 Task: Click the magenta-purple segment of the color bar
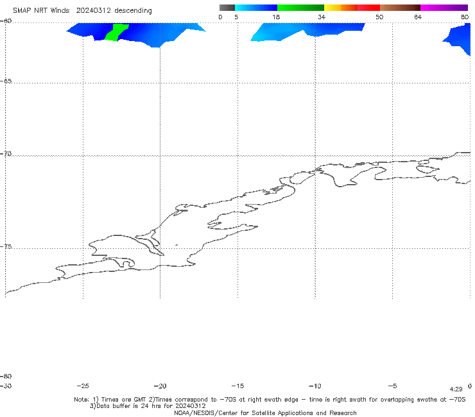point(444,8)
